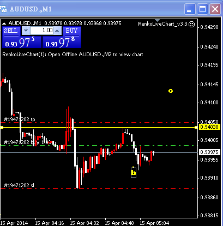Click the lot size field showing 1.00
This screenshot has height=226, width=223.
point(41,31)
